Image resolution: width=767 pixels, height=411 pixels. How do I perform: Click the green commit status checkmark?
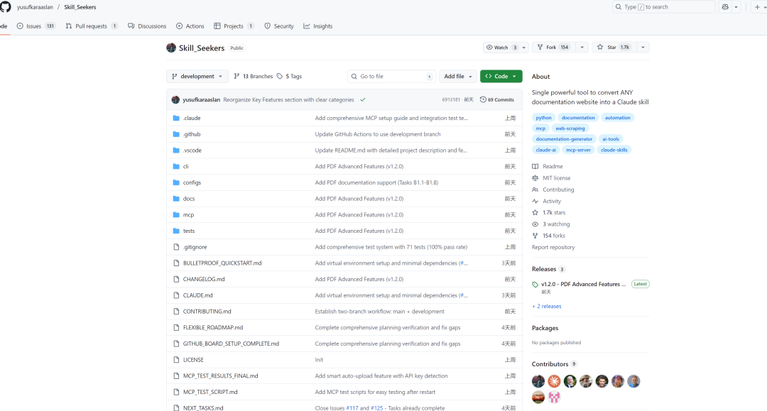click(363, 100)
